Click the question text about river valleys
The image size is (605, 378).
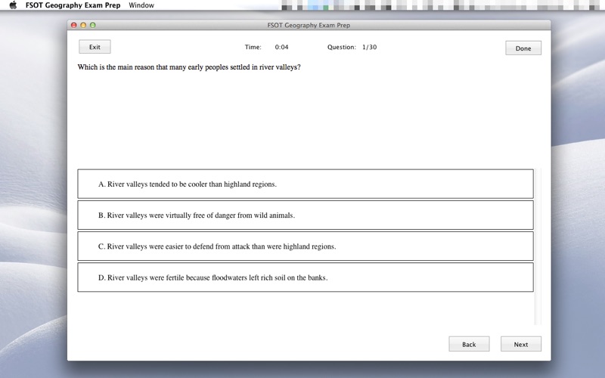[189, 67]
